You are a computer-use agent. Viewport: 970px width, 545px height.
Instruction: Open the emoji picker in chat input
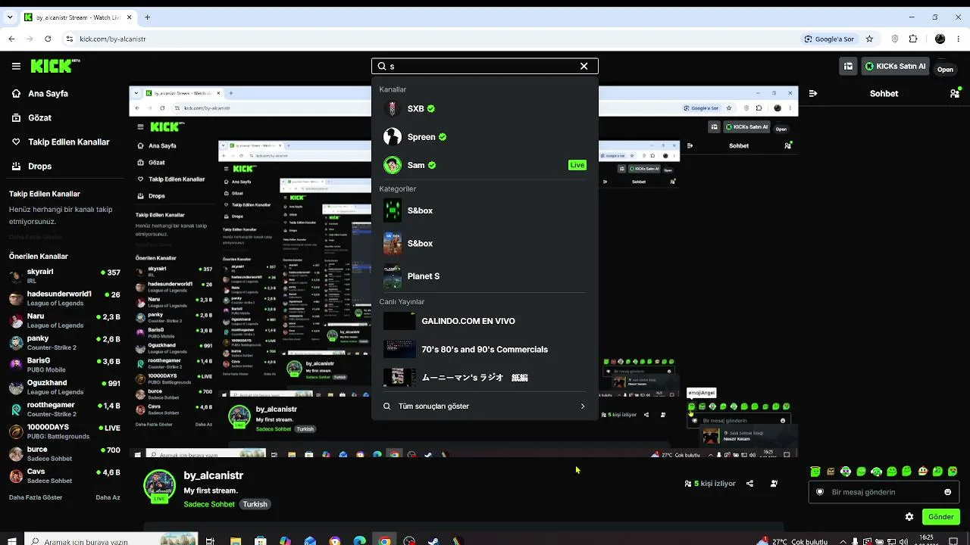click(947, 492)
